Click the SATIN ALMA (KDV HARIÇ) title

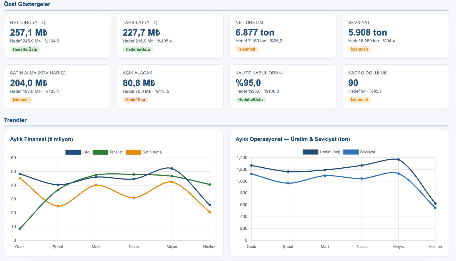click(38, 73)
